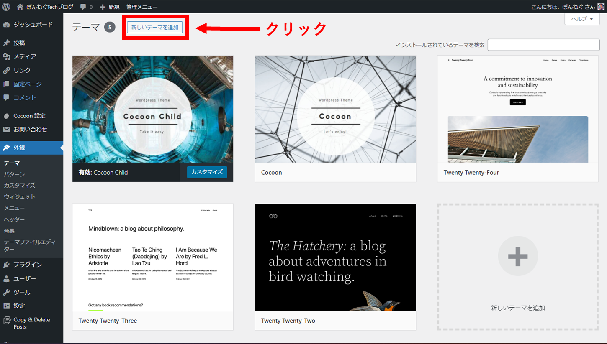Expand the ヘルプ dropdown
Viewport: 607px width, 344px height.
point(582,19)
